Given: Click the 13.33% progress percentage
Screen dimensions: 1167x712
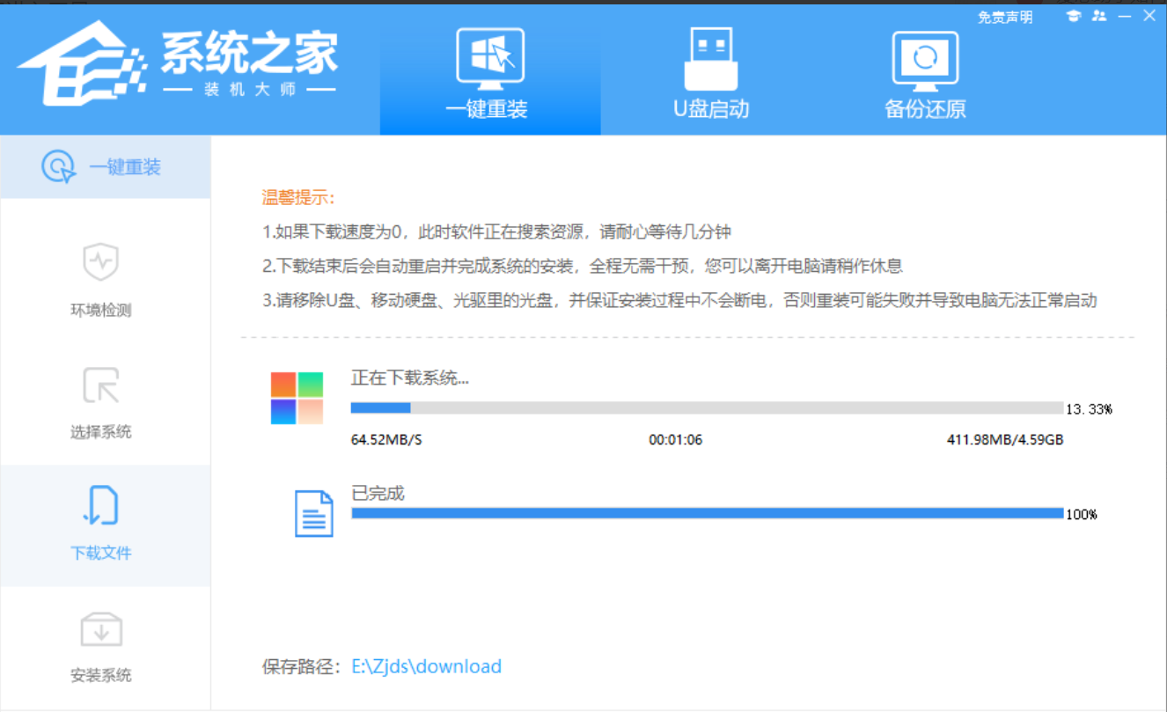Looking at the screenshot, I should (1089, 409).
